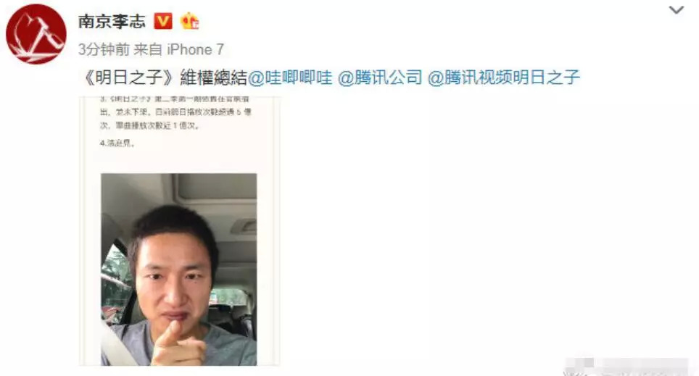Image resolution: width=699 pixels, height=376 pixels.
Task: Click the crown membership badge icon
Action: coord(189,20)
